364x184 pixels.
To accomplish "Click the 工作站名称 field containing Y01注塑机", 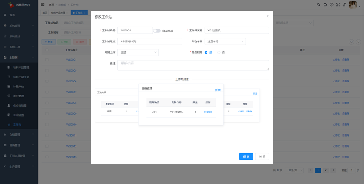I will [x=237, y=31].
